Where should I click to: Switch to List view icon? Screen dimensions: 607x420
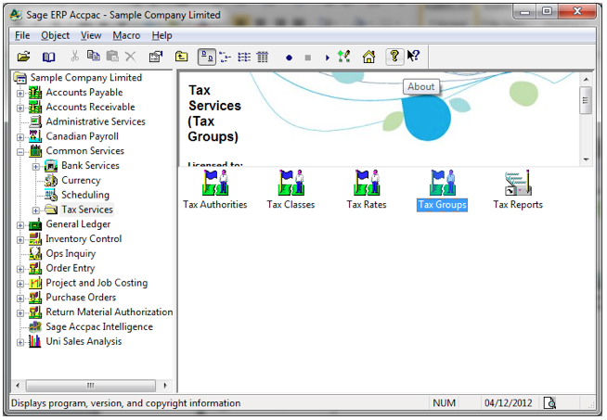pos(244,57)
